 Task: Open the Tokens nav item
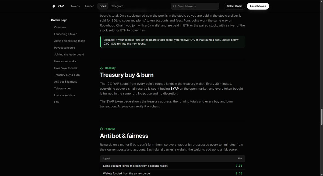tap(75, 6)
